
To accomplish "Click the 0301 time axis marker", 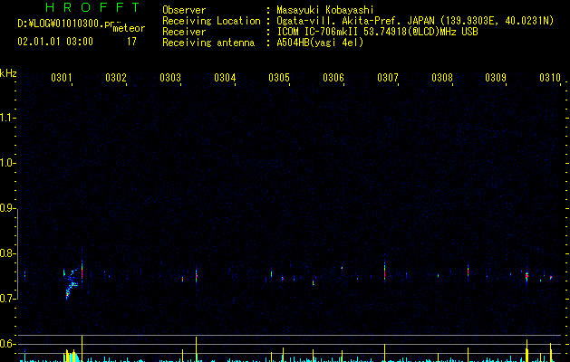I will click(x=62, y=78).
